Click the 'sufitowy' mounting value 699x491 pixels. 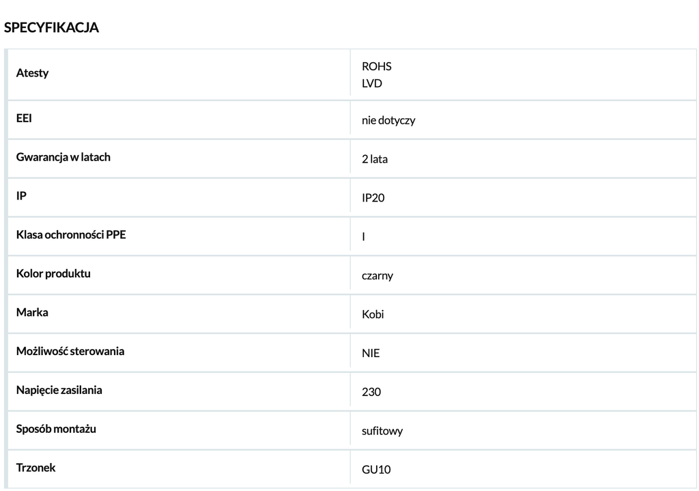point(382,431)
